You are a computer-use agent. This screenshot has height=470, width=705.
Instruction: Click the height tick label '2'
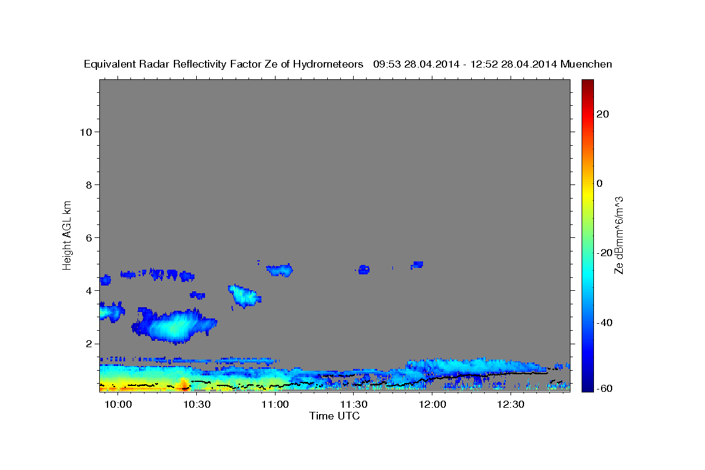pyautogui.click(x=90, y=344)
